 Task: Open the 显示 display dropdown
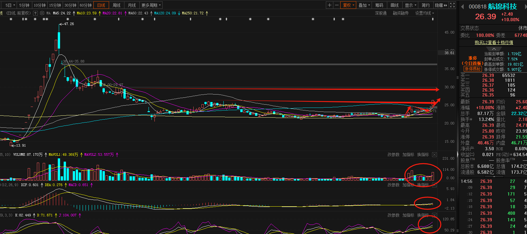click(410, 5)
